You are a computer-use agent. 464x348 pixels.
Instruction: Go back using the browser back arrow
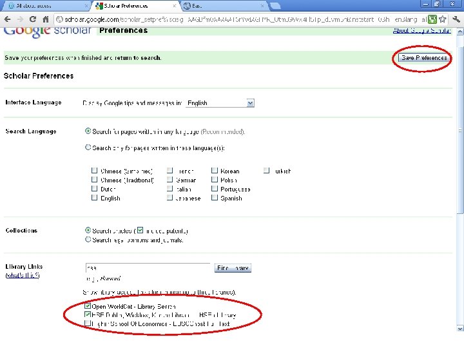click(7, 19)
